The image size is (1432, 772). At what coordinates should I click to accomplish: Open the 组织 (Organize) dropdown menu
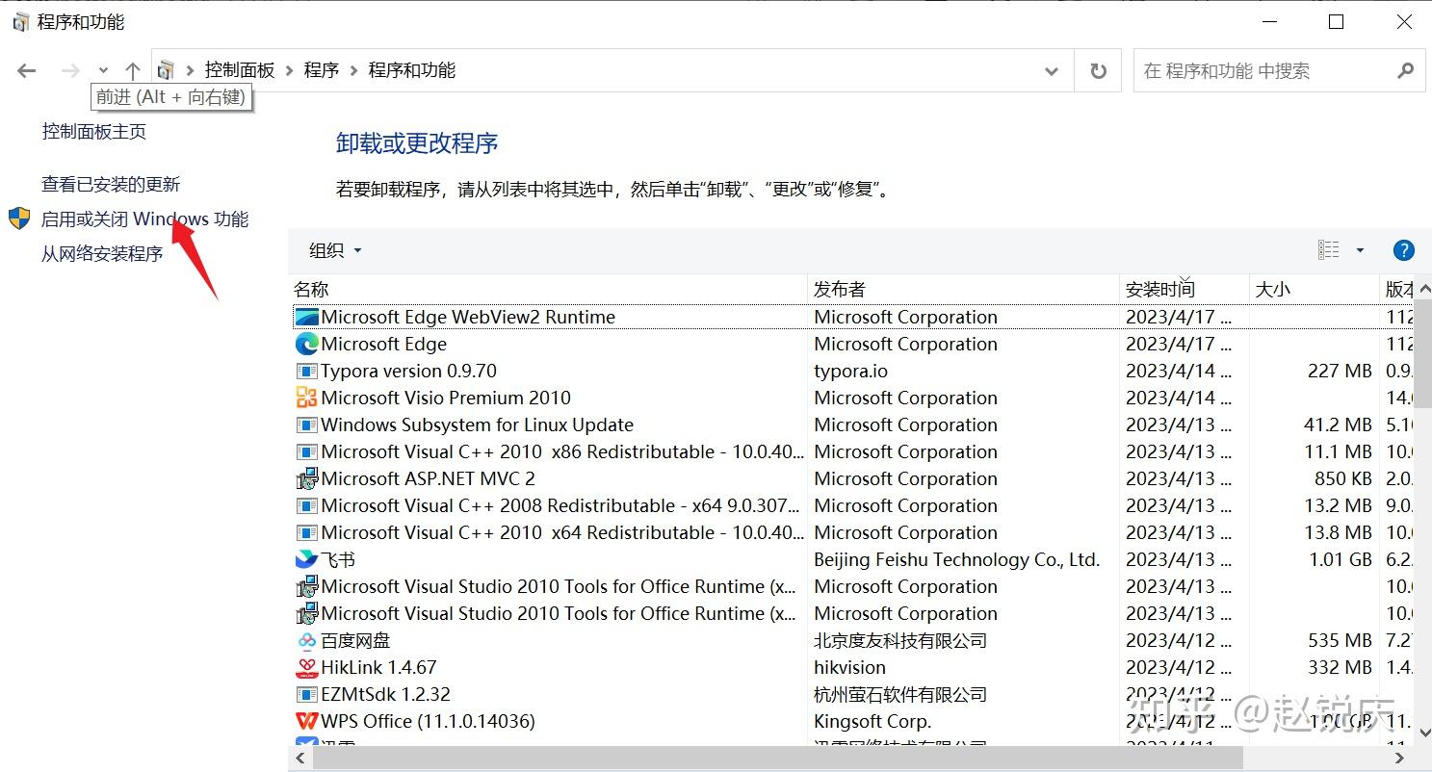click(333, 250)
